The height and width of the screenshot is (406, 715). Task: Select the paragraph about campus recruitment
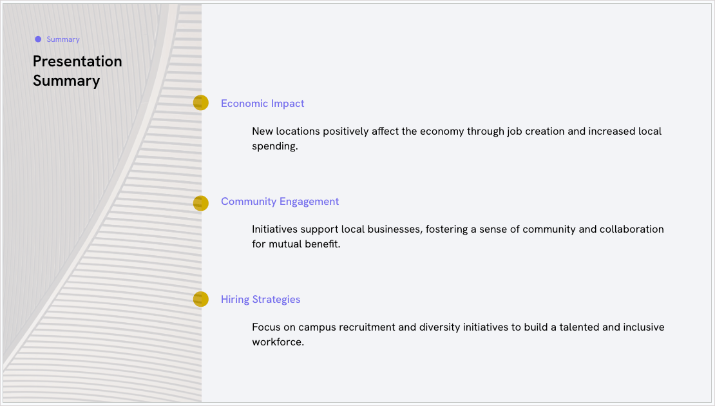coord(458,334)
